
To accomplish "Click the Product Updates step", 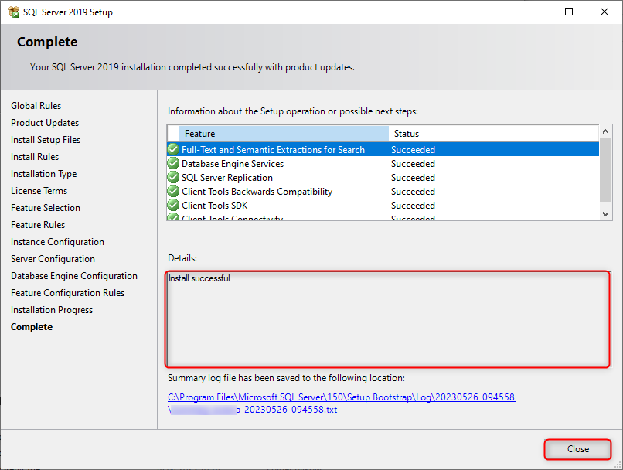I will (45, 123).
